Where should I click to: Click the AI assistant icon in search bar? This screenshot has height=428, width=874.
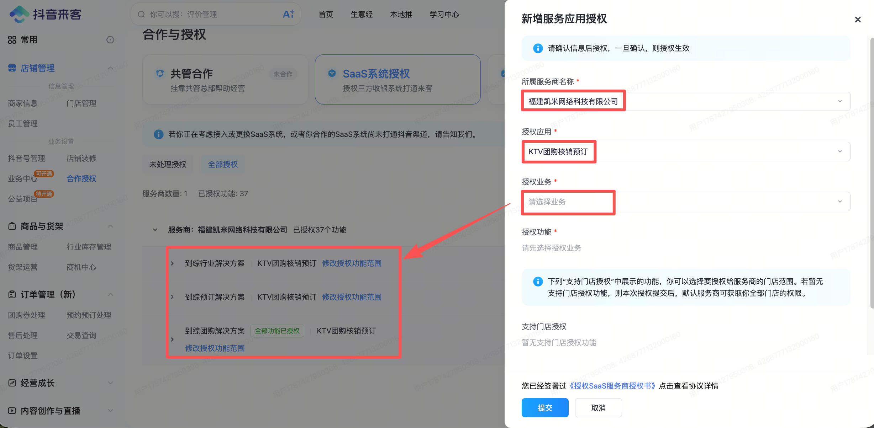click(288, 14)
